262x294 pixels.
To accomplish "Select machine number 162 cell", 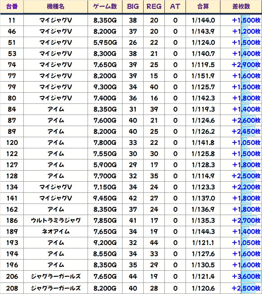I will coord(12,209).
